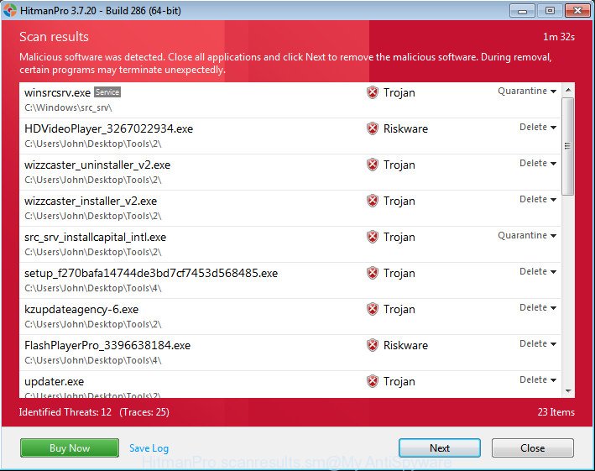Click the 23 Items count
This screenshot has height=471, width=595.
click(556, 412)
